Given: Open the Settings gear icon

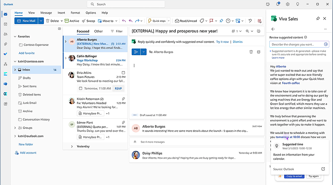Looking at the screenshot, I should [x=287, y=4].
